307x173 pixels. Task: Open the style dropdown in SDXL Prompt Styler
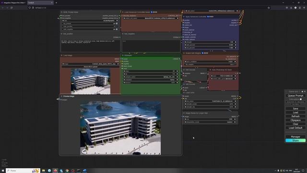pyautogui.click(x=90, y=21)
